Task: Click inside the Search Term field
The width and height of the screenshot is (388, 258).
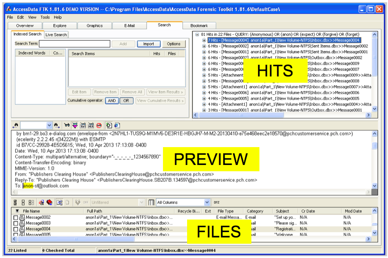Action: [75, 44]
